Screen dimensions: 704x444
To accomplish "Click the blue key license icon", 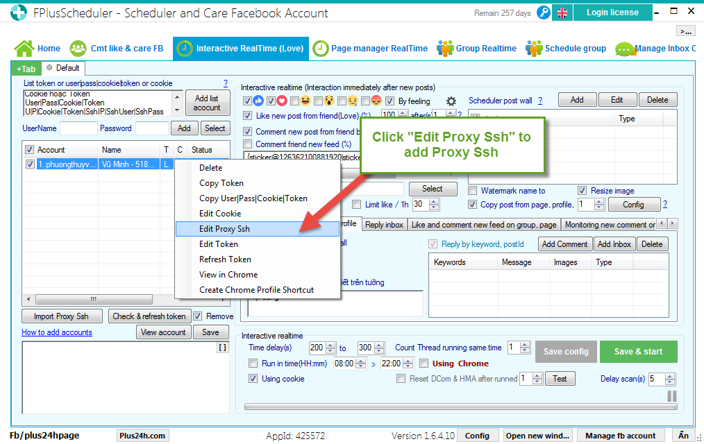I will pos(543,12).
